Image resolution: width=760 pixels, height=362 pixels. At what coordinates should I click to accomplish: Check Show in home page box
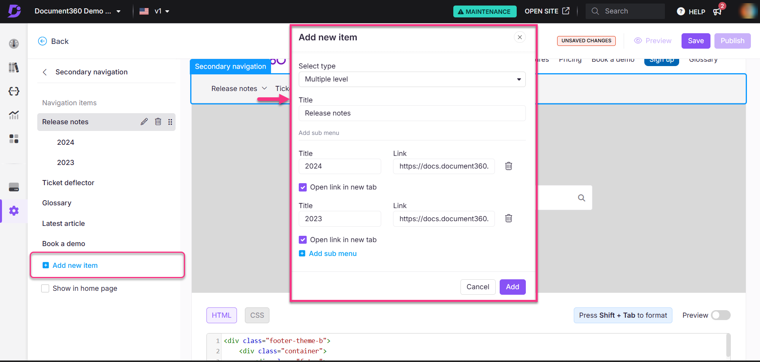45,288
